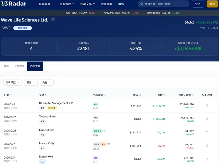Open SEC form for Moran Kyle row
Image resolution: width=219 pixels, height=166 pixels.
pyautogui.click(x=207, y=159)
